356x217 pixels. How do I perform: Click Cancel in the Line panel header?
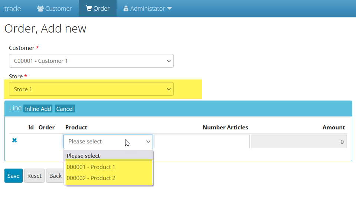tap(65, 109)
